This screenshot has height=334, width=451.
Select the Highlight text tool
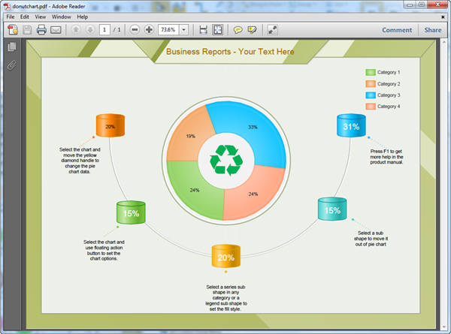click(x=252, y=30)
